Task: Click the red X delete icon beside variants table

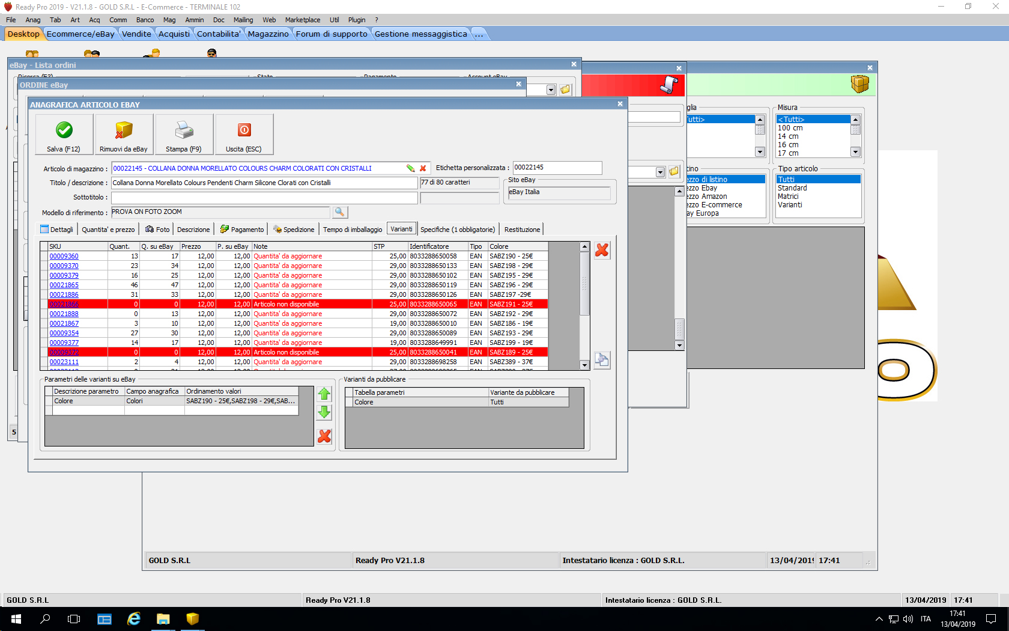Action: tap(602, 250)
